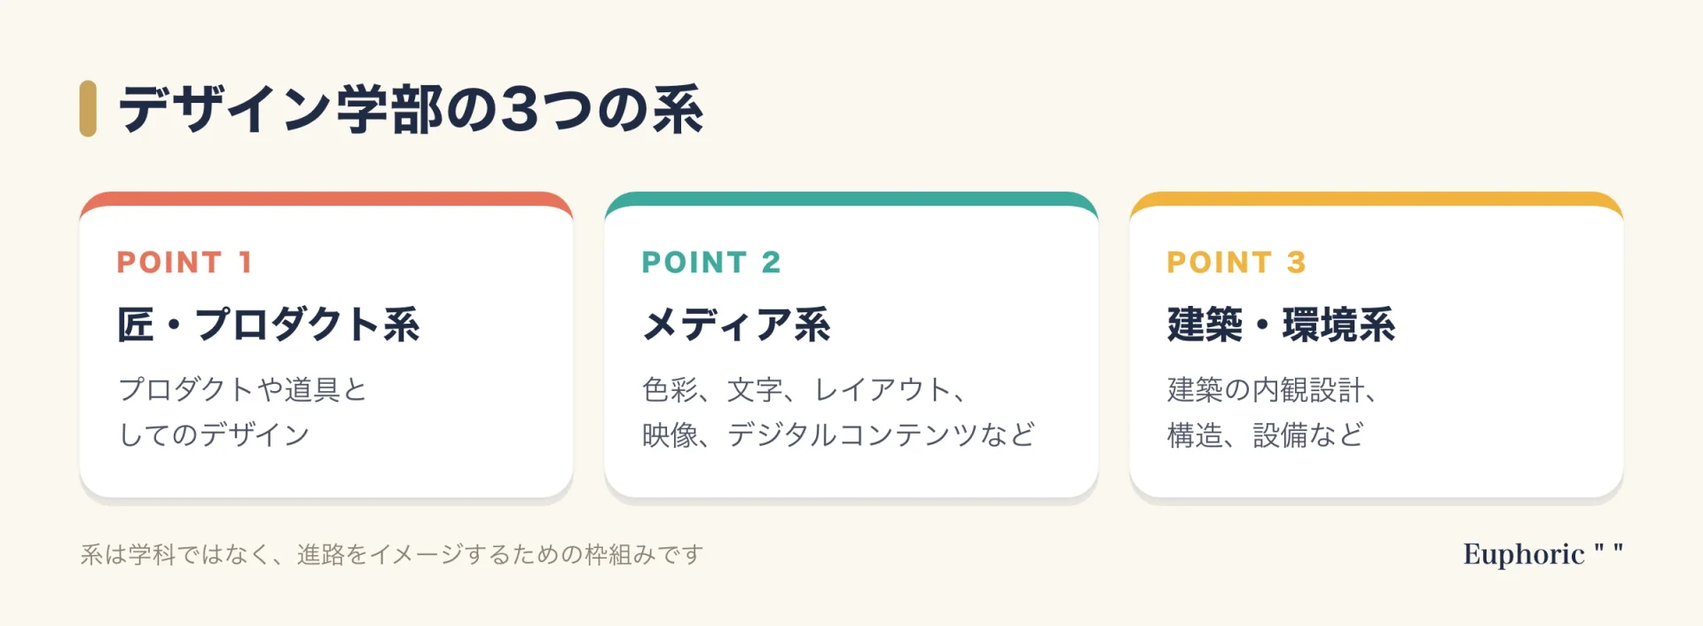The height and width of the screenshot is (626, 1703).
Task: Click the gold accent bar beside the title
Action: click(88, 109)
